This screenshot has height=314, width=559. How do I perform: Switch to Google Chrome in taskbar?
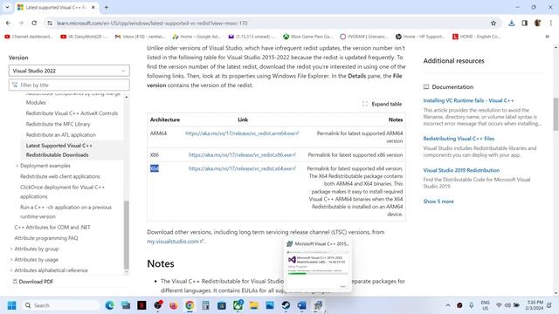(x=190, y=305)
